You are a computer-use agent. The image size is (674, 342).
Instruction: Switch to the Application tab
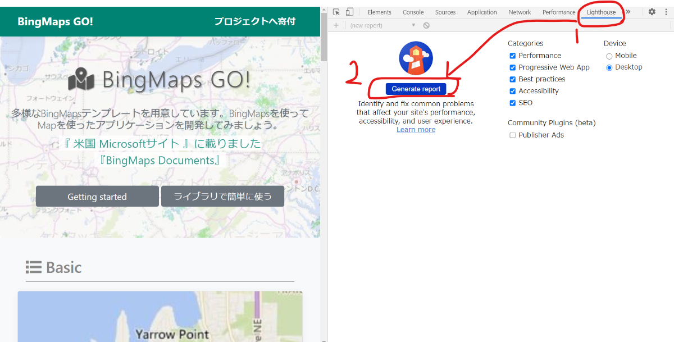point(482,12)
